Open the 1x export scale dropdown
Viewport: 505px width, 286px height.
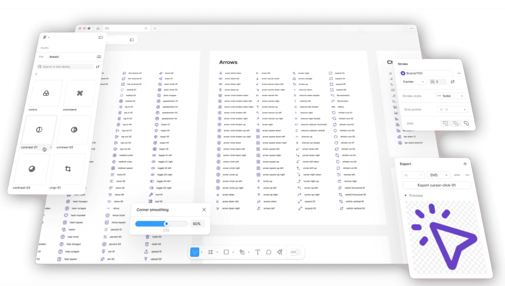[x=413, y=175]
